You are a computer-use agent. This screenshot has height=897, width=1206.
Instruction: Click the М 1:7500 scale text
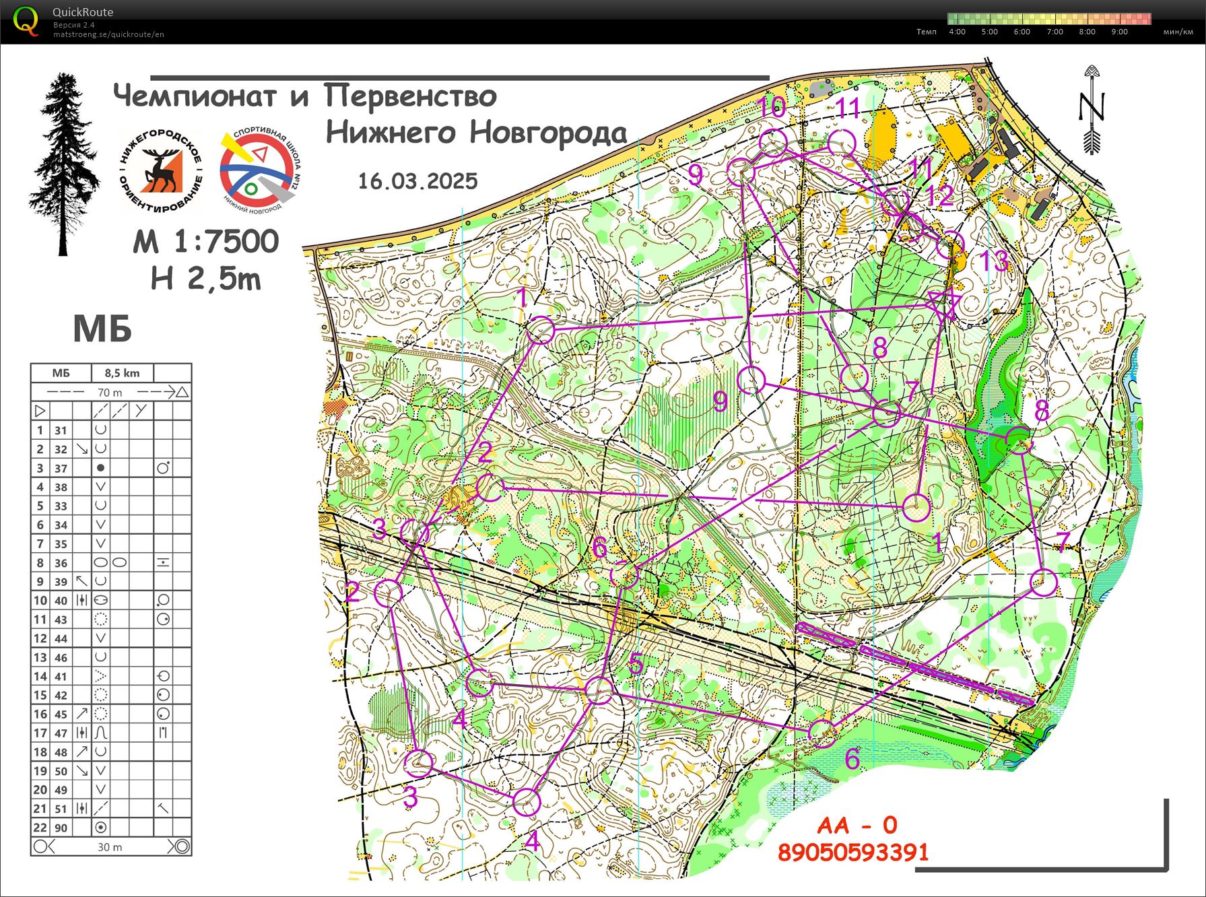point(206,242)
